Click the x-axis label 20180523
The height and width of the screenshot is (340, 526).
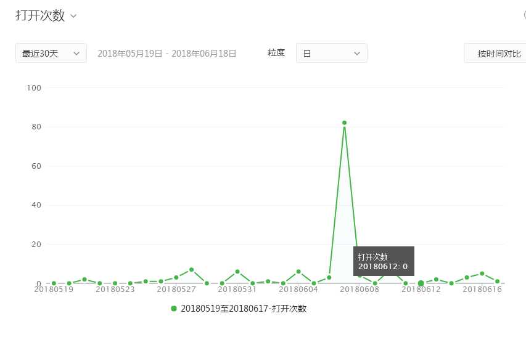coord(115,289)
